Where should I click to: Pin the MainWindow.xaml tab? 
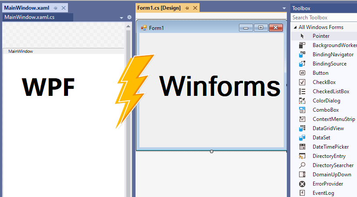click(x=55, y=8)
